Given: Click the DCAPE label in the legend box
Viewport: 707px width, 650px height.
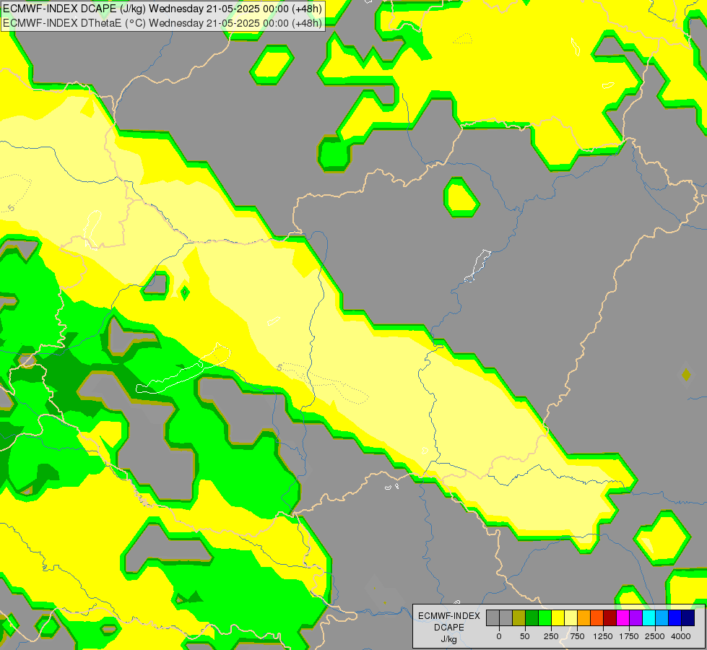Looking at the screenshot, I should coord(449,628).
